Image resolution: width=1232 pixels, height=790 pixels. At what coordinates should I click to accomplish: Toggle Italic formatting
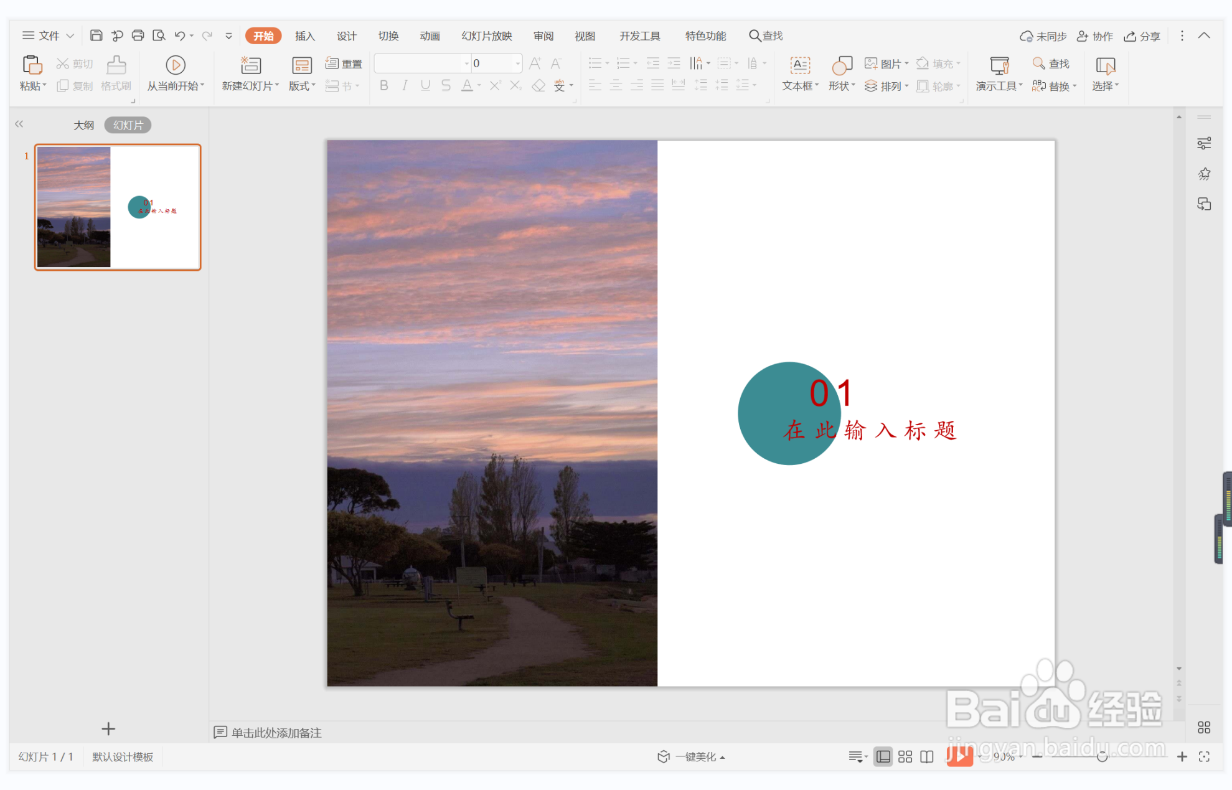pos(405,86)
